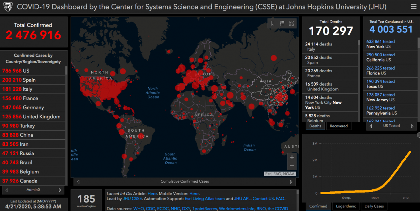
Task: Open the 1point3acres data source link
Action: [204, 209]
